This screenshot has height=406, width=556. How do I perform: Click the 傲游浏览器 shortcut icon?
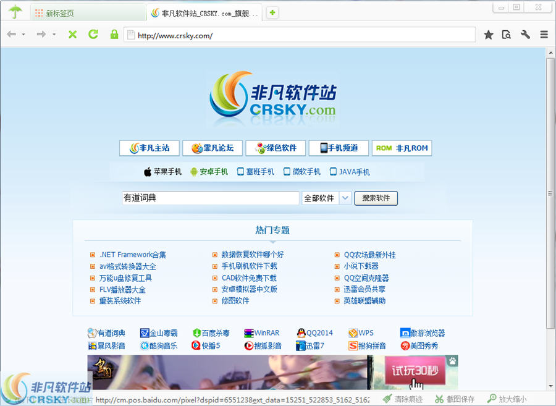pos(405,333)
